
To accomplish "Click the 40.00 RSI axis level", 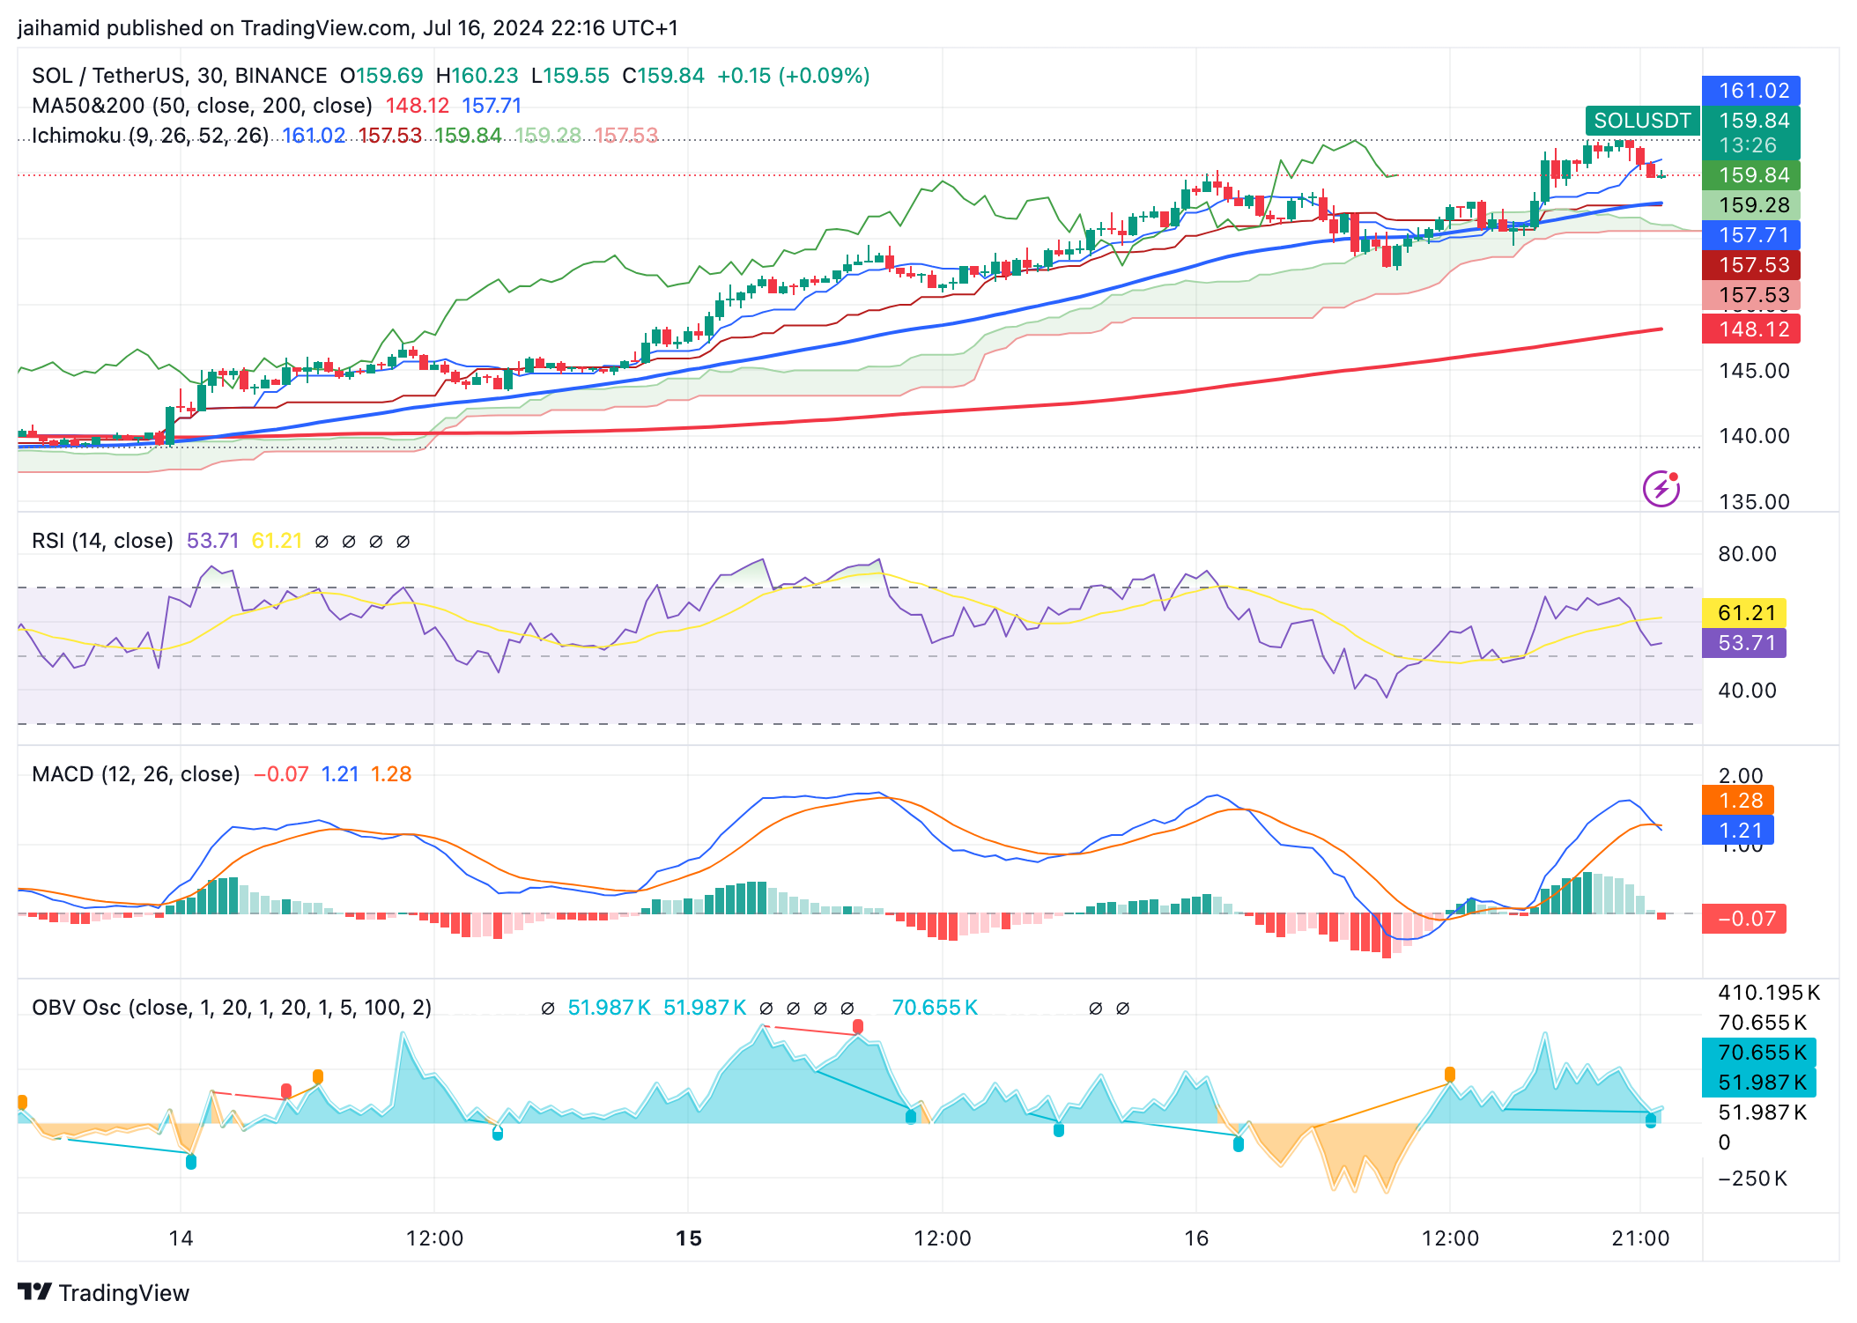I will click(1747, 691).
